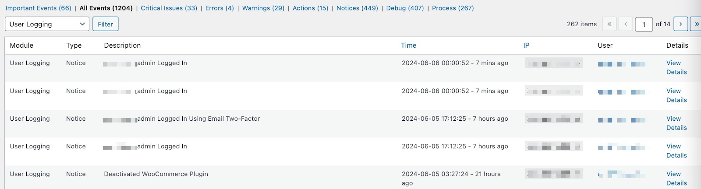Open the Notices (449) tab
Screen dimensions: 701x189
click(x=357, y=8)
